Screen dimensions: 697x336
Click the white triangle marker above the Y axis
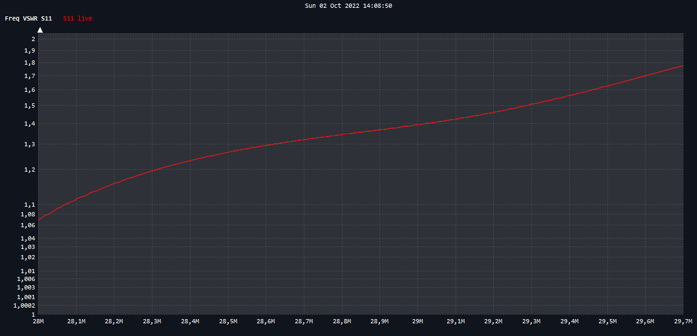(40, 29)
